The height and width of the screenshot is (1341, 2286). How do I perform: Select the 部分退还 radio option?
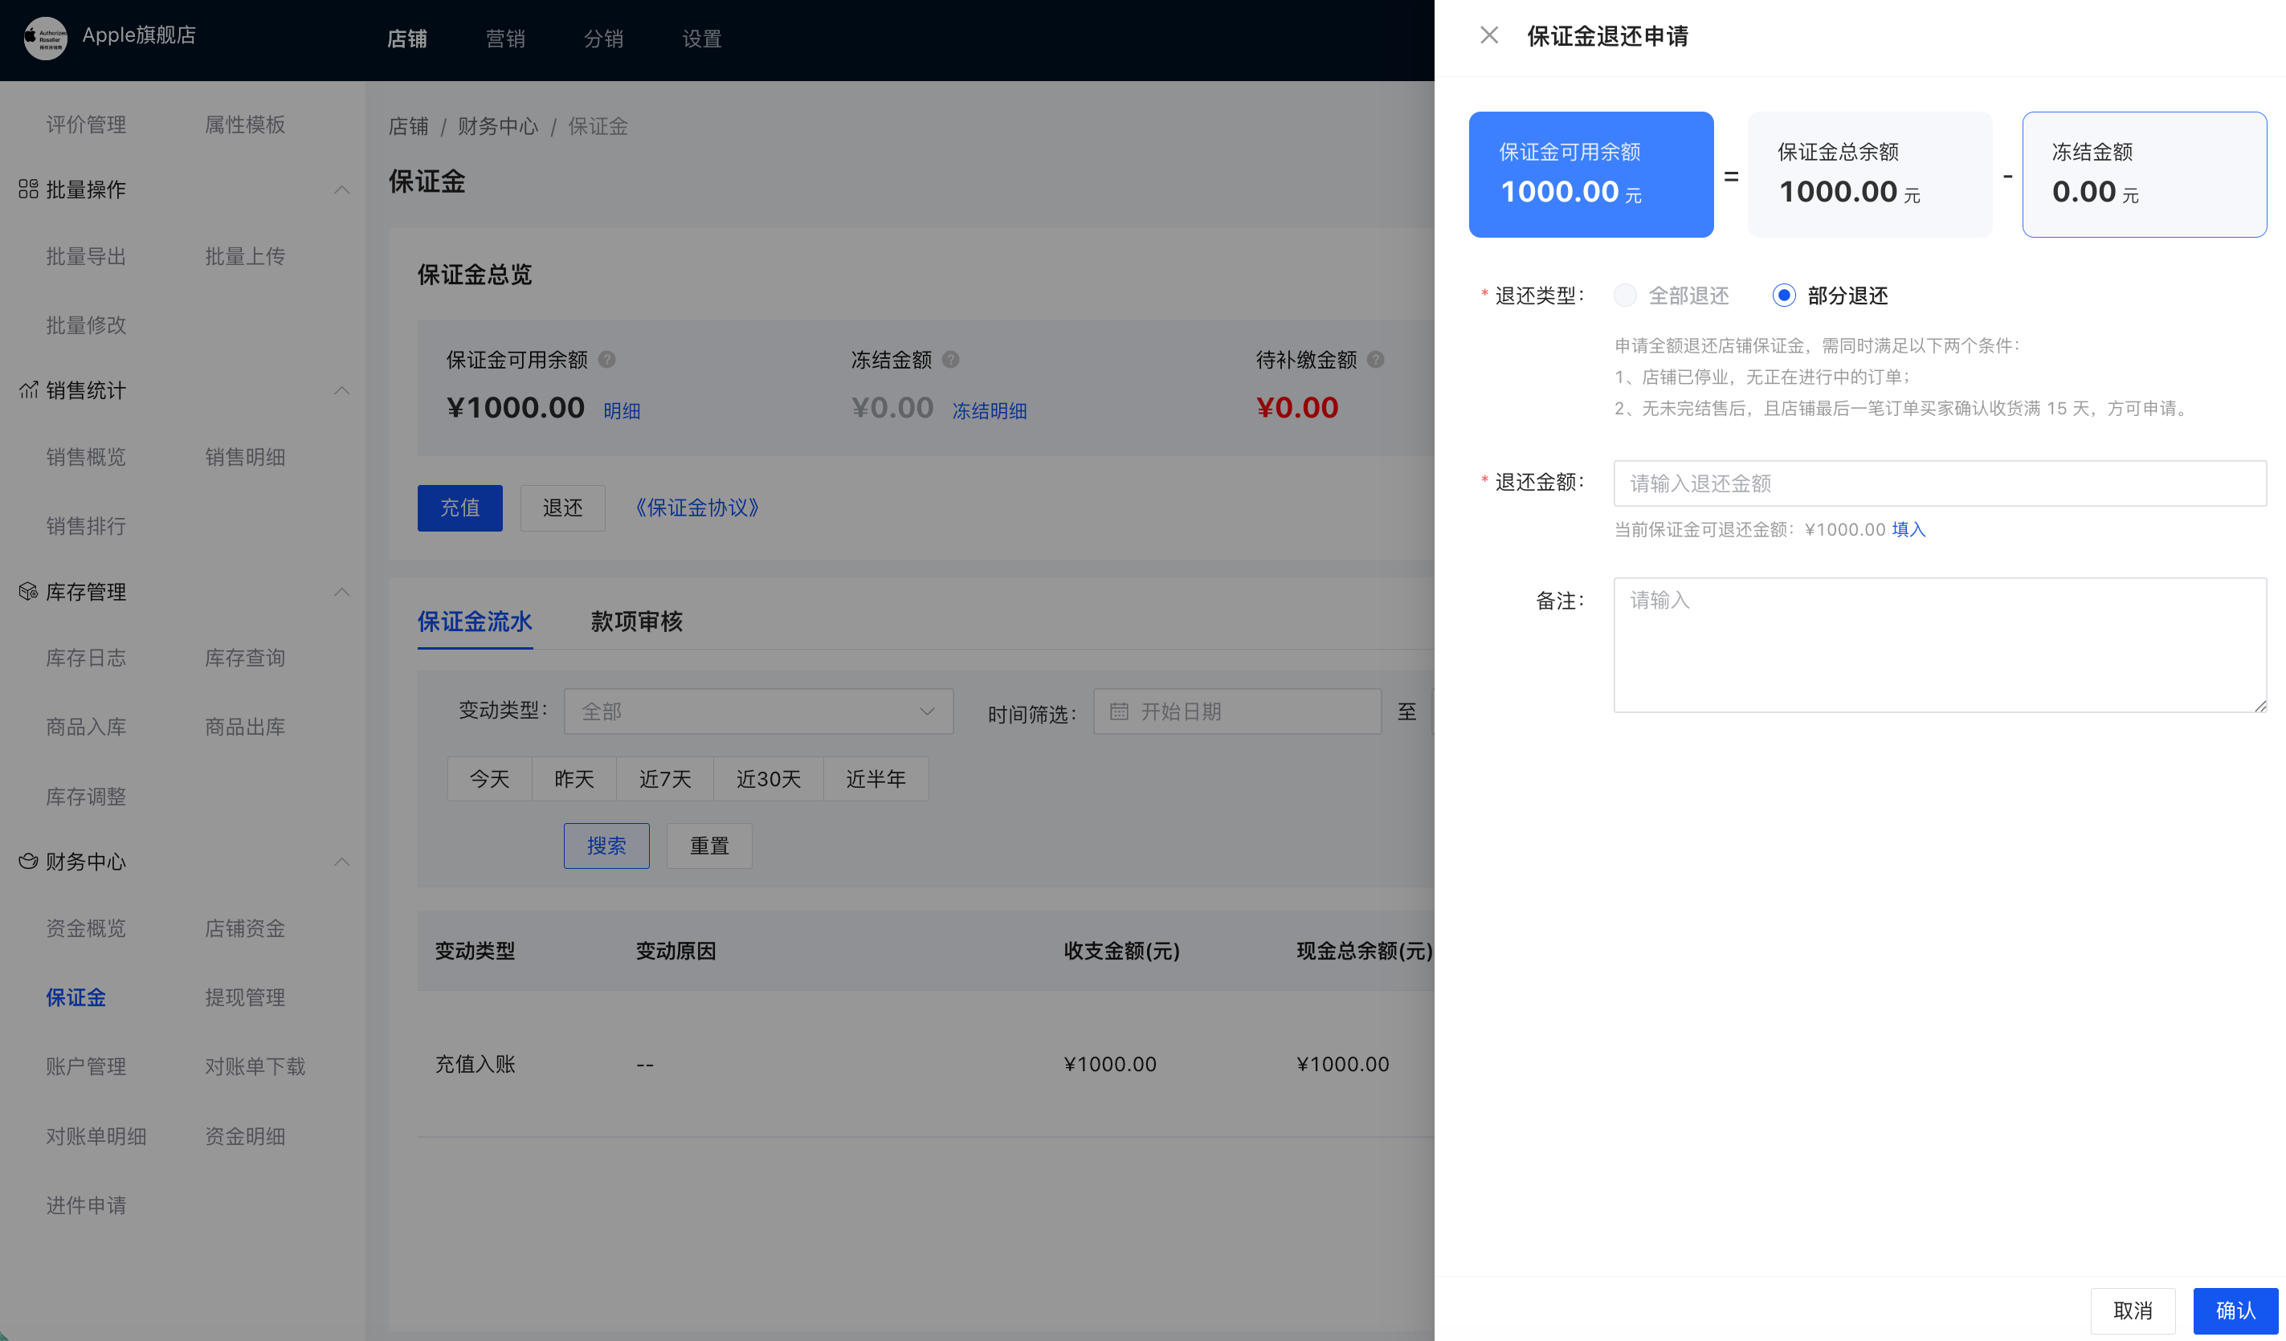click(x=1783, y=296)
